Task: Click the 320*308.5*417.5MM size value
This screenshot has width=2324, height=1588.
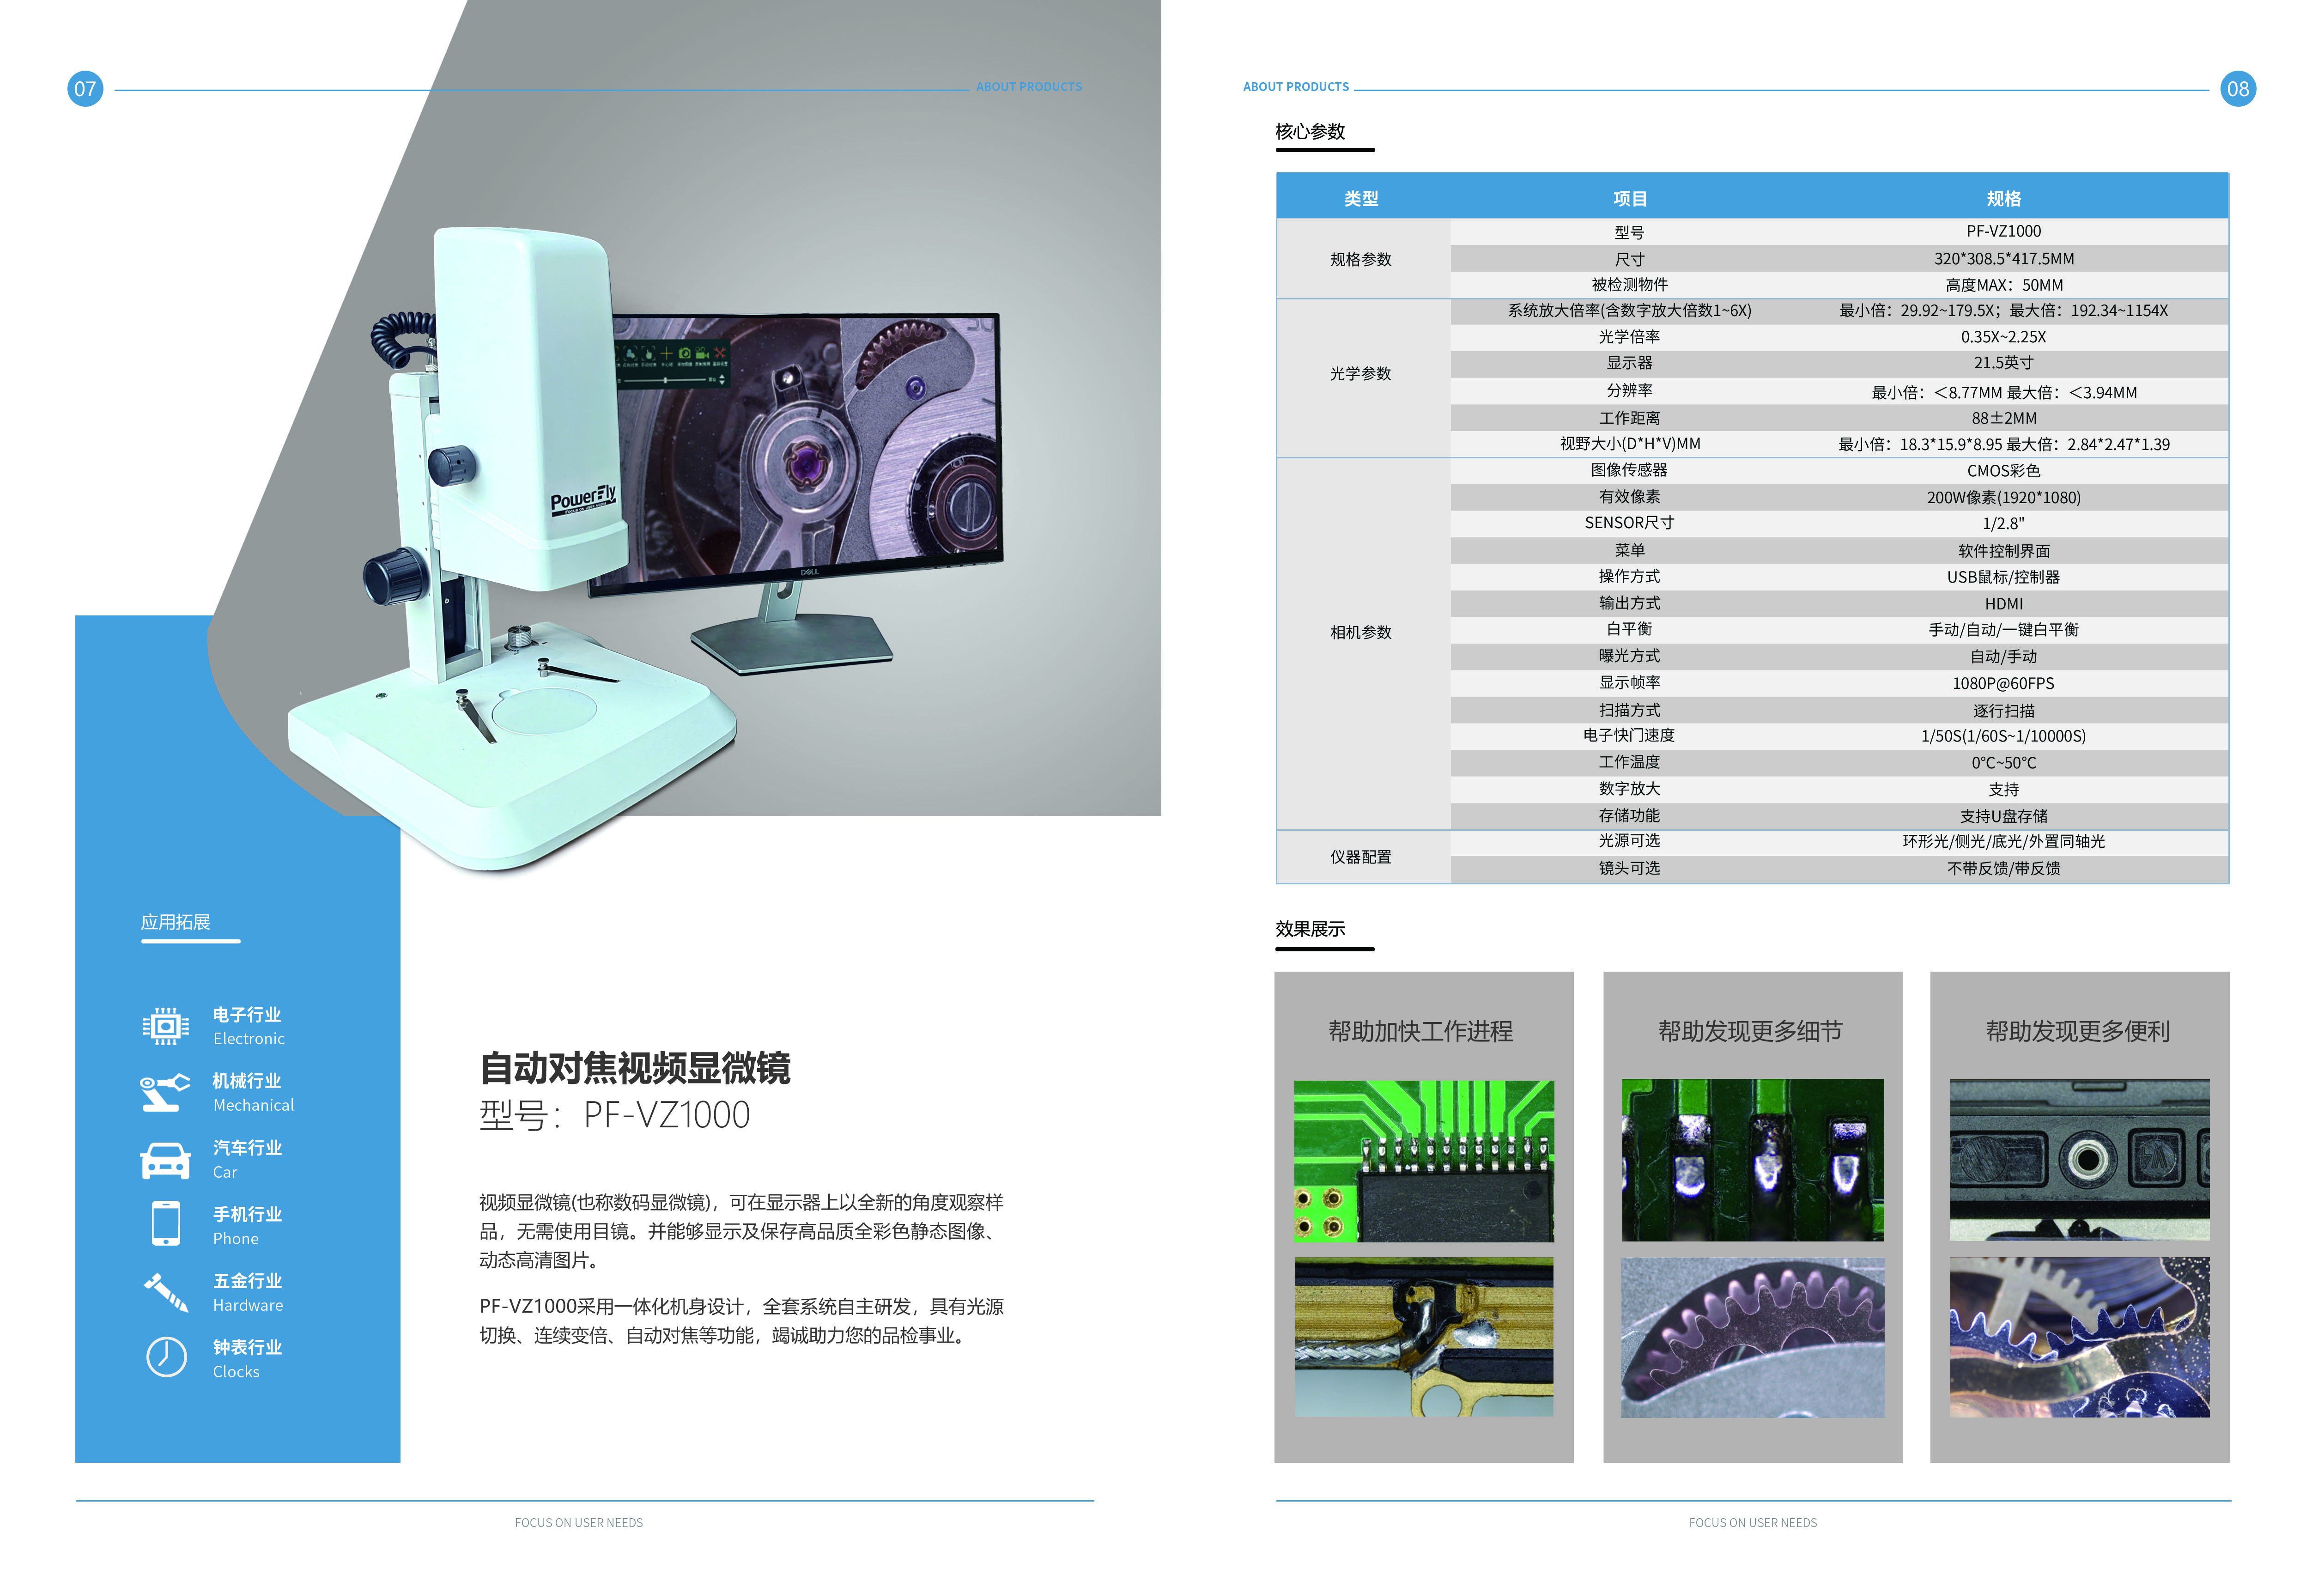Action: coord(2003,259)
